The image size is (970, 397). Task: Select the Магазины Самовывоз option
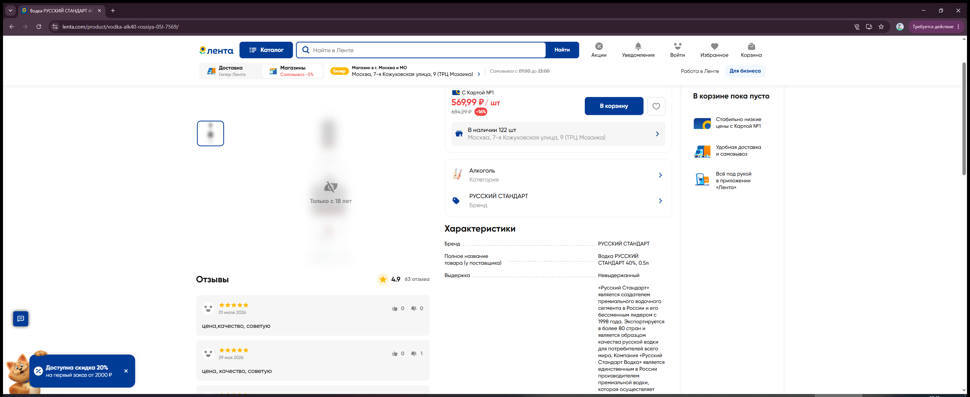click(293, 71)
